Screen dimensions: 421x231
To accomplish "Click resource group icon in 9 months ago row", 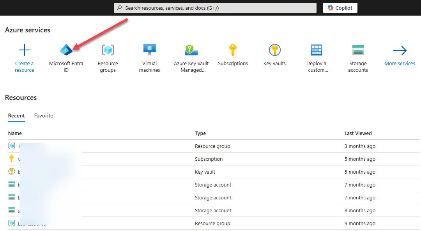I will [12, 223].
